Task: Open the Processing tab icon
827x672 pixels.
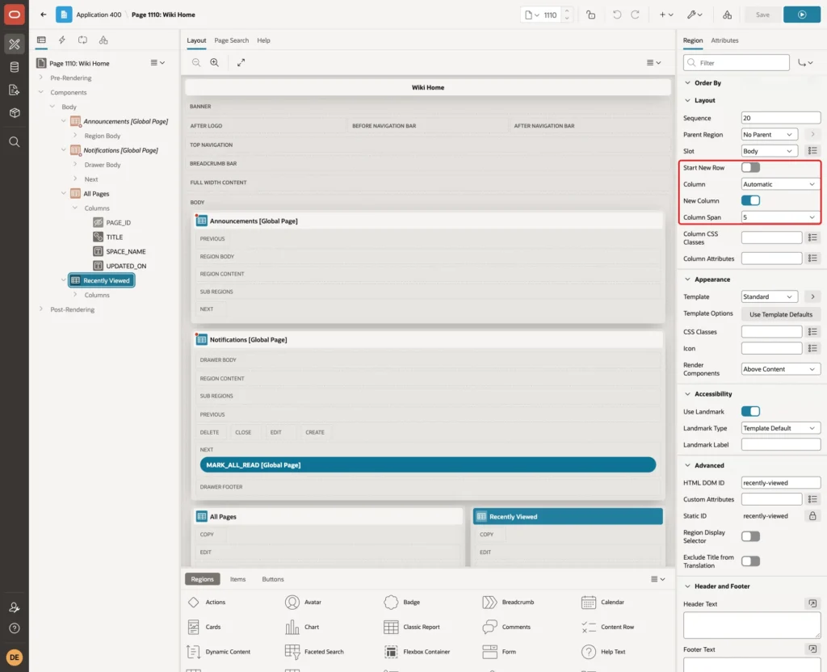Action: (x=83, y=40)
